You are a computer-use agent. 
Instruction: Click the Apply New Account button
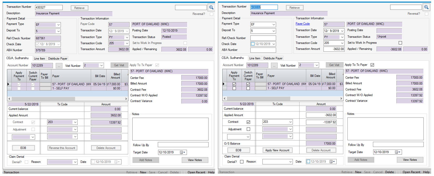pyautogui.click(x=277, y=150)
